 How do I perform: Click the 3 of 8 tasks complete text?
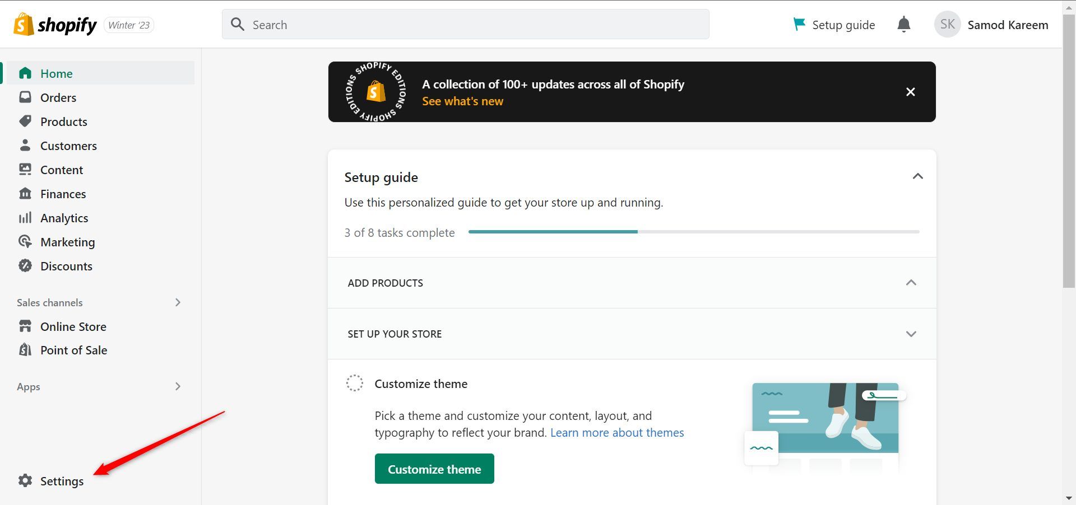[400, 233]
